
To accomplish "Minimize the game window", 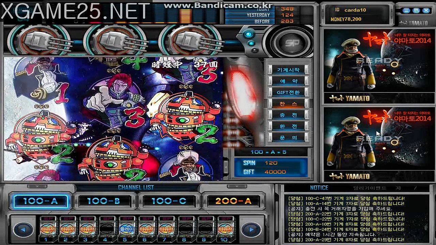I will click(x=406, y=11).
